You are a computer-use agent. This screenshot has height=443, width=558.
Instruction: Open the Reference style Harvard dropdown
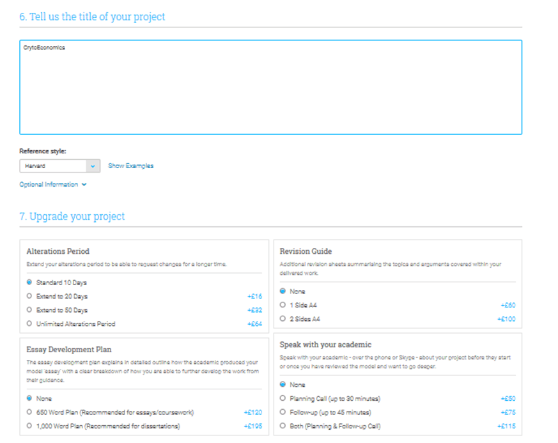click(59, 166)
